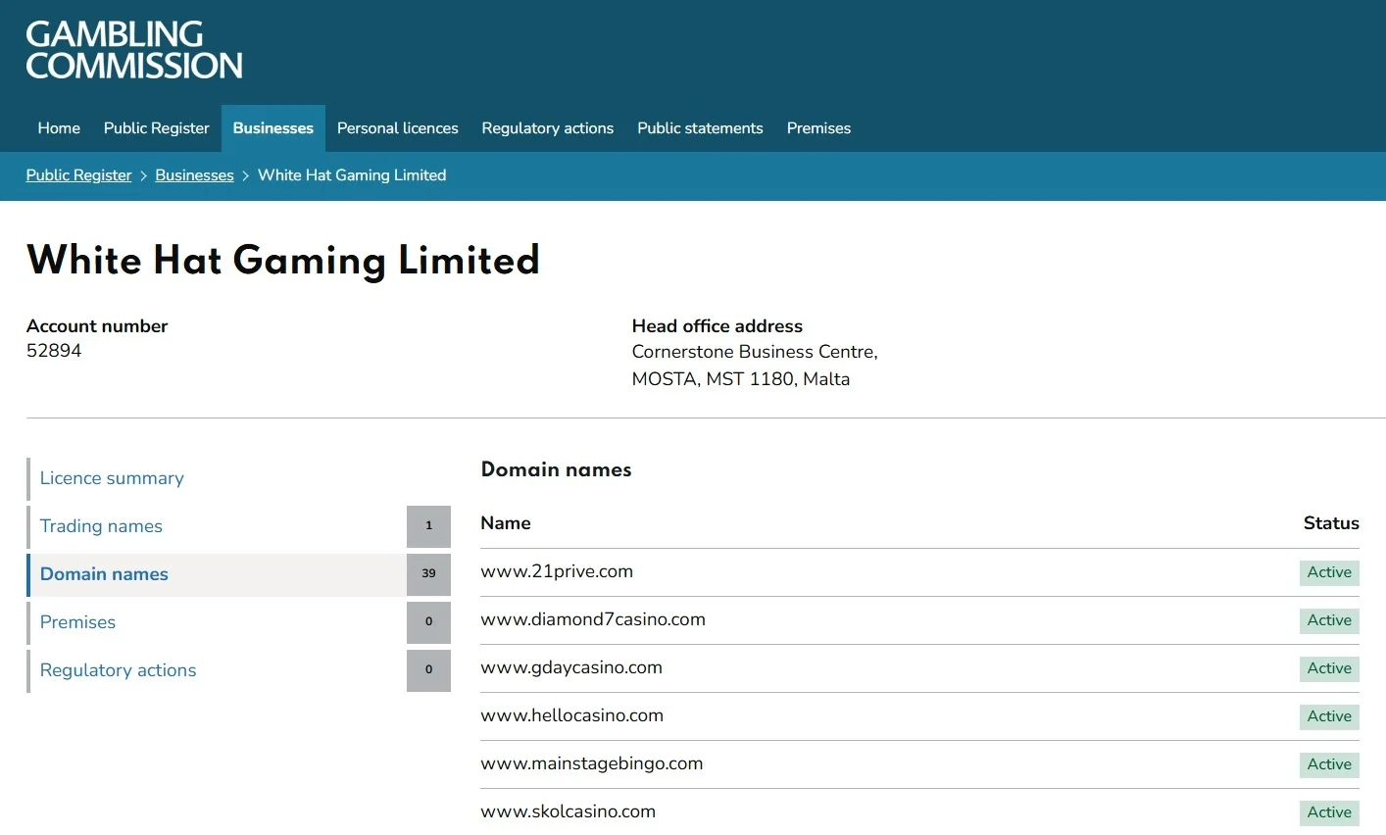Click account number 52894

[x=54, y=351]
